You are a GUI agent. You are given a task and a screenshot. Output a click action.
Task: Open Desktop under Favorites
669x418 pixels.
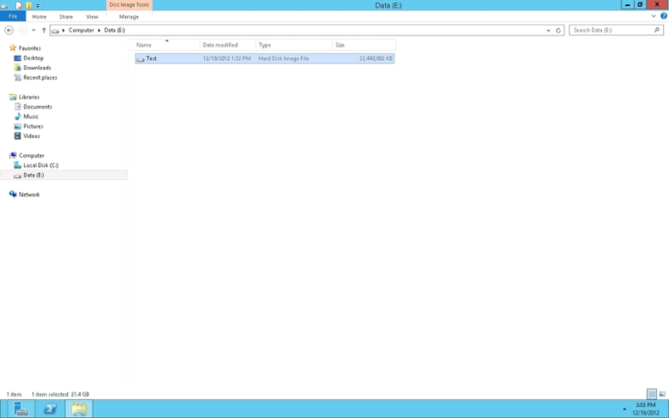(33, 58)
